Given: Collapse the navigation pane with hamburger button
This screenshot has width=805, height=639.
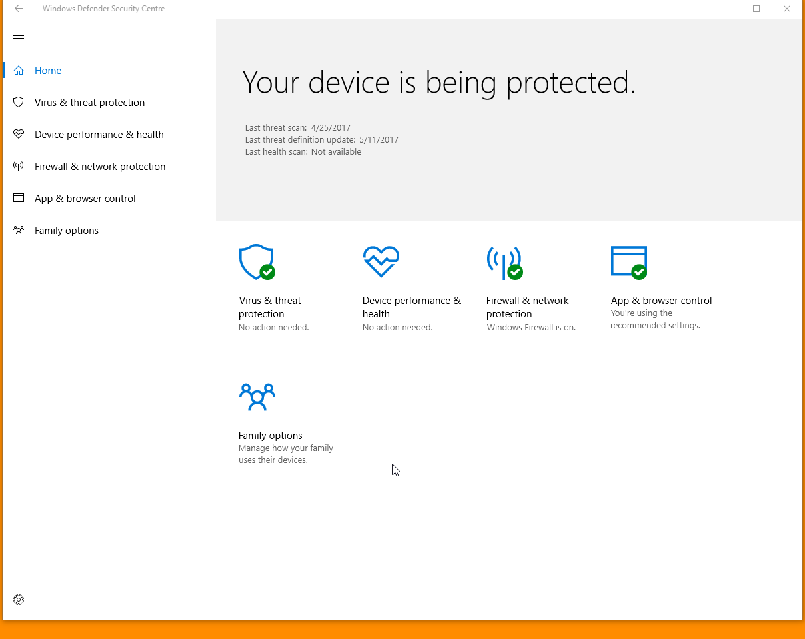Looking at the screenshot, I should pyautogui.click(x=19, y=36).
